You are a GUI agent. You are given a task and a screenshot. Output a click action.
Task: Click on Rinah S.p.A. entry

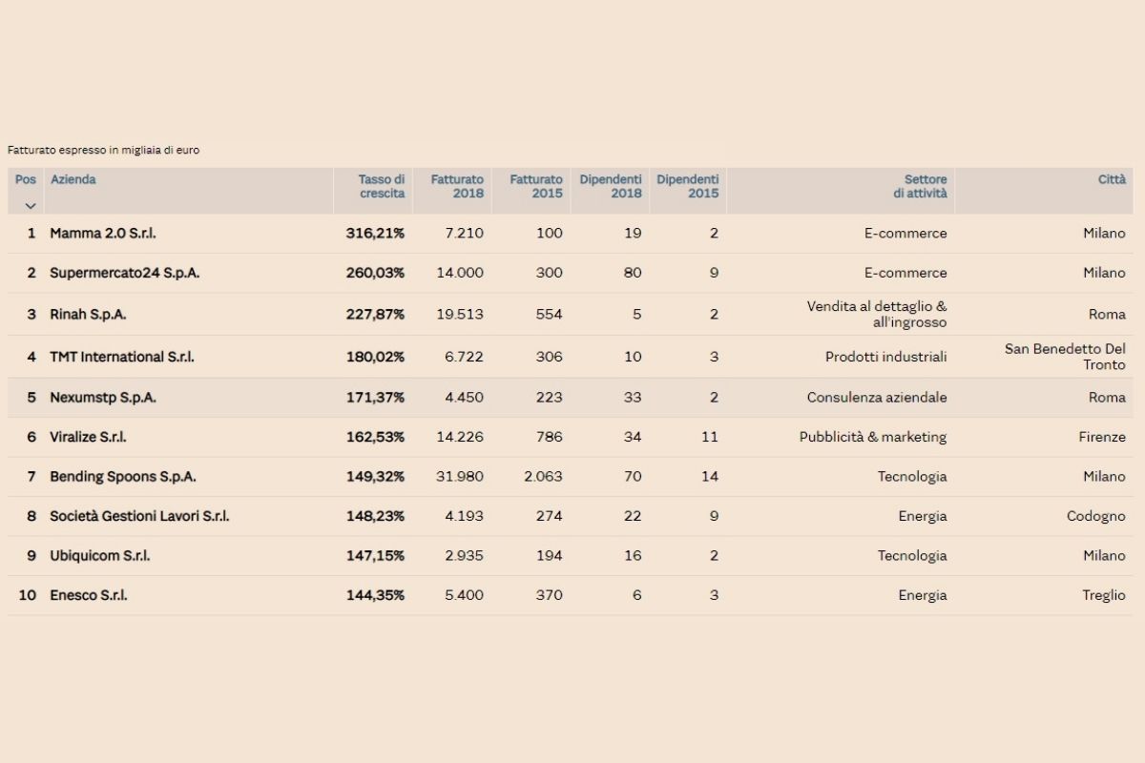(x=88, y=314)
